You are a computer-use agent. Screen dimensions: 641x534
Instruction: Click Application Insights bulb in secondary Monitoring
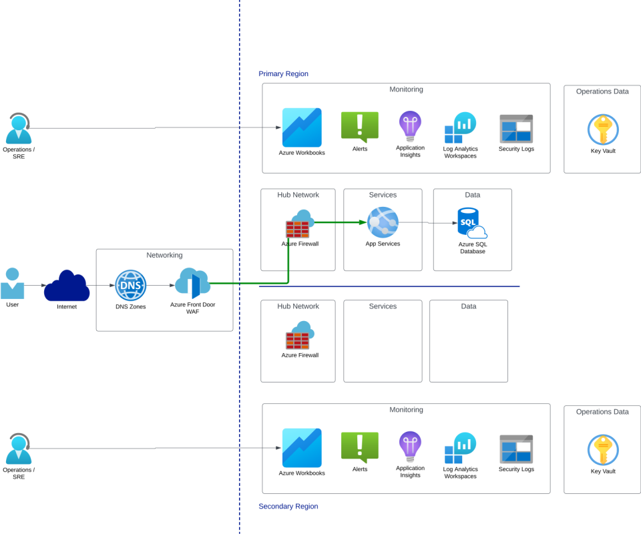point(410,447)
